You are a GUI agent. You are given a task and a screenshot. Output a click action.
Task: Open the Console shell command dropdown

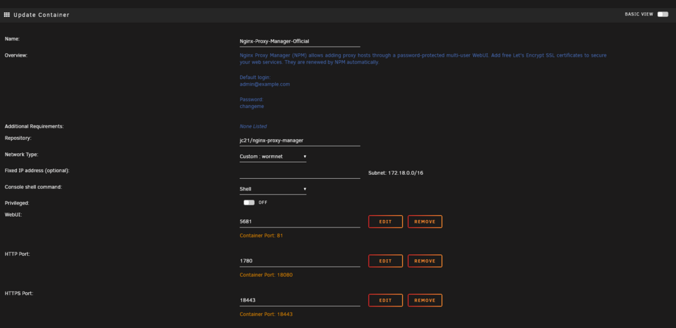273,189
